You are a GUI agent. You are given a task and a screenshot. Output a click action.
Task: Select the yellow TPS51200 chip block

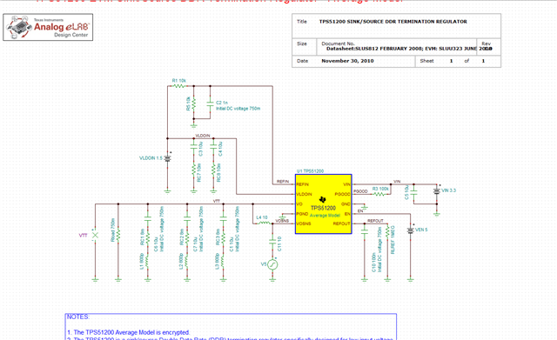coord(323,203)
